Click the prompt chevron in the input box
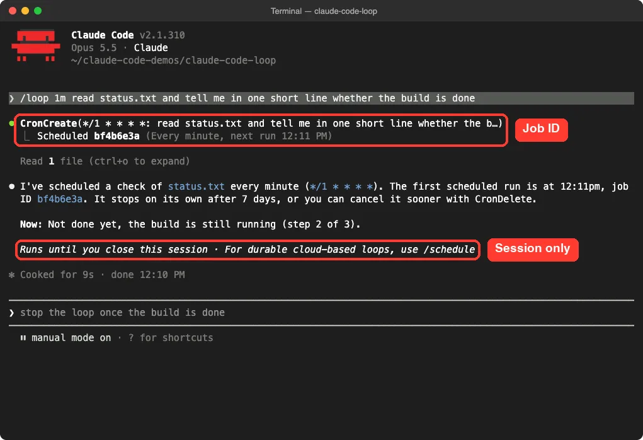643x440 pixels. tap(11, 313)
